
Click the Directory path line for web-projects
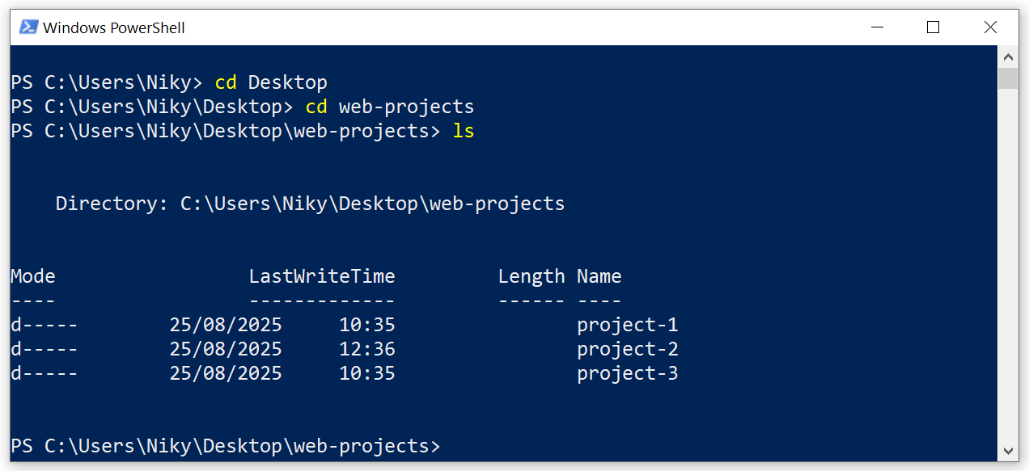[309, 203]
